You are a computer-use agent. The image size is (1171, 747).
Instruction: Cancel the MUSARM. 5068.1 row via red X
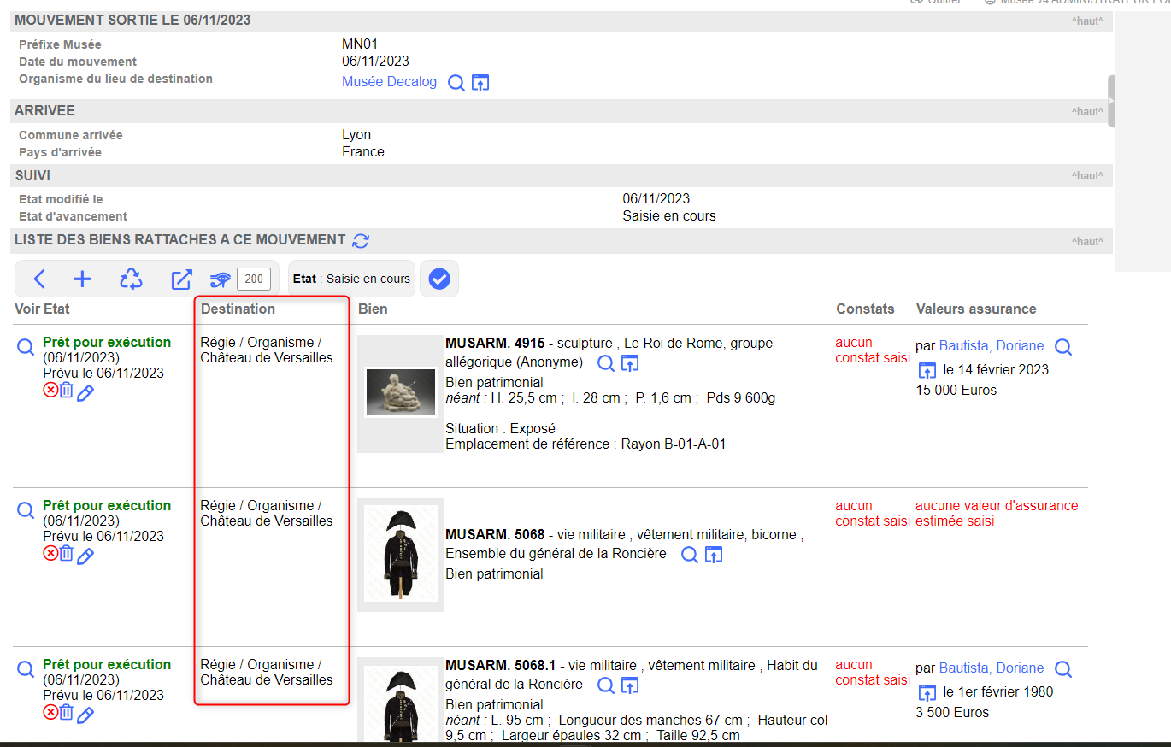tap(50, 713)
